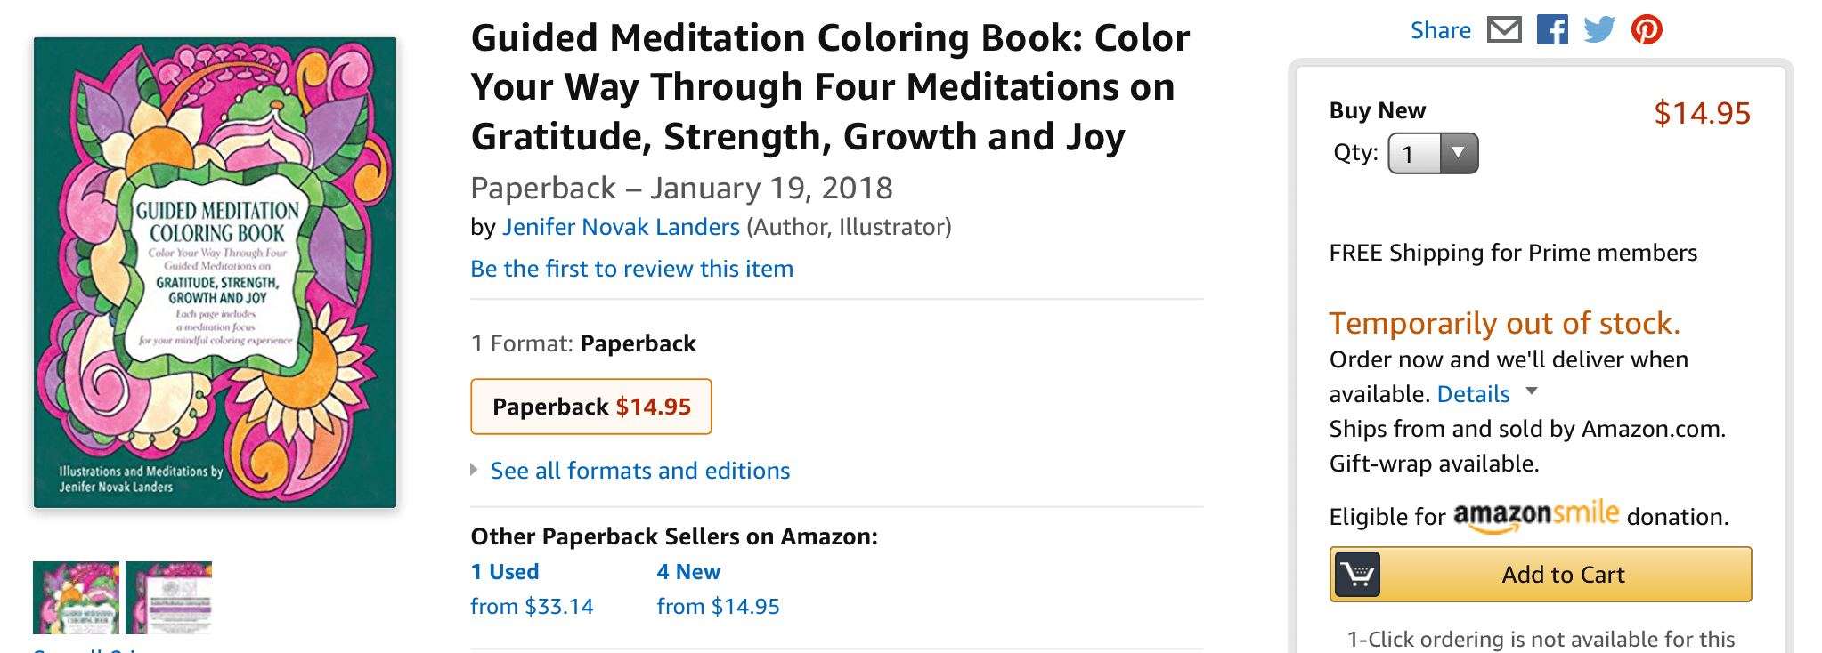Click the new price from $14.95

point(718,607)
